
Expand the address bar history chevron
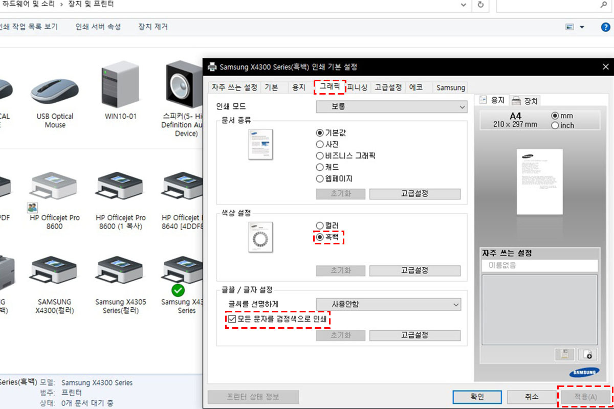(x=464, y=5)
